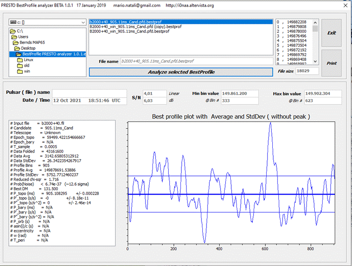Click Analyze selected BestProfile button
Viewport: 352px width, 266px height.
pyautogui.click(x=181, y=72)
